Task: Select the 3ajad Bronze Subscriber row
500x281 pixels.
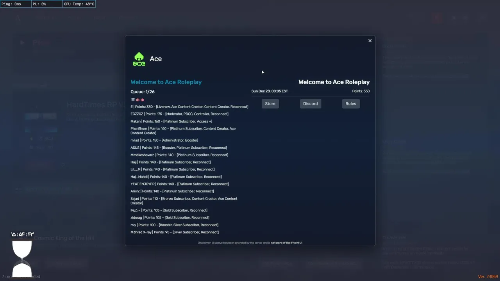Action: tap(184, 201)
